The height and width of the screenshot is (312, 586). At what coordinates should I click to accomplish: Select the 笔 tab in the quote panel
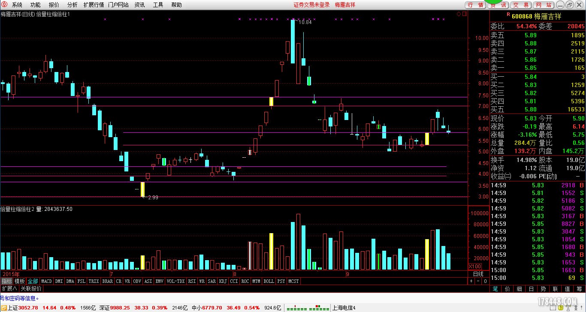point(495,289)
